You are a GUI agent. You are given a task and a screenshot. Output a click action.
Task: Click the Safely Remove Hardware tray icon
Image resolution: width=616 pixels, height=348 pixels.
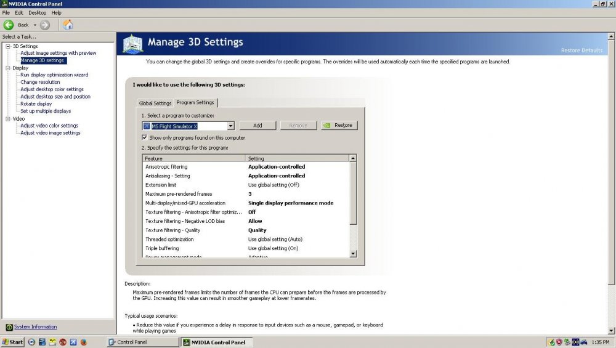(567, 342)
